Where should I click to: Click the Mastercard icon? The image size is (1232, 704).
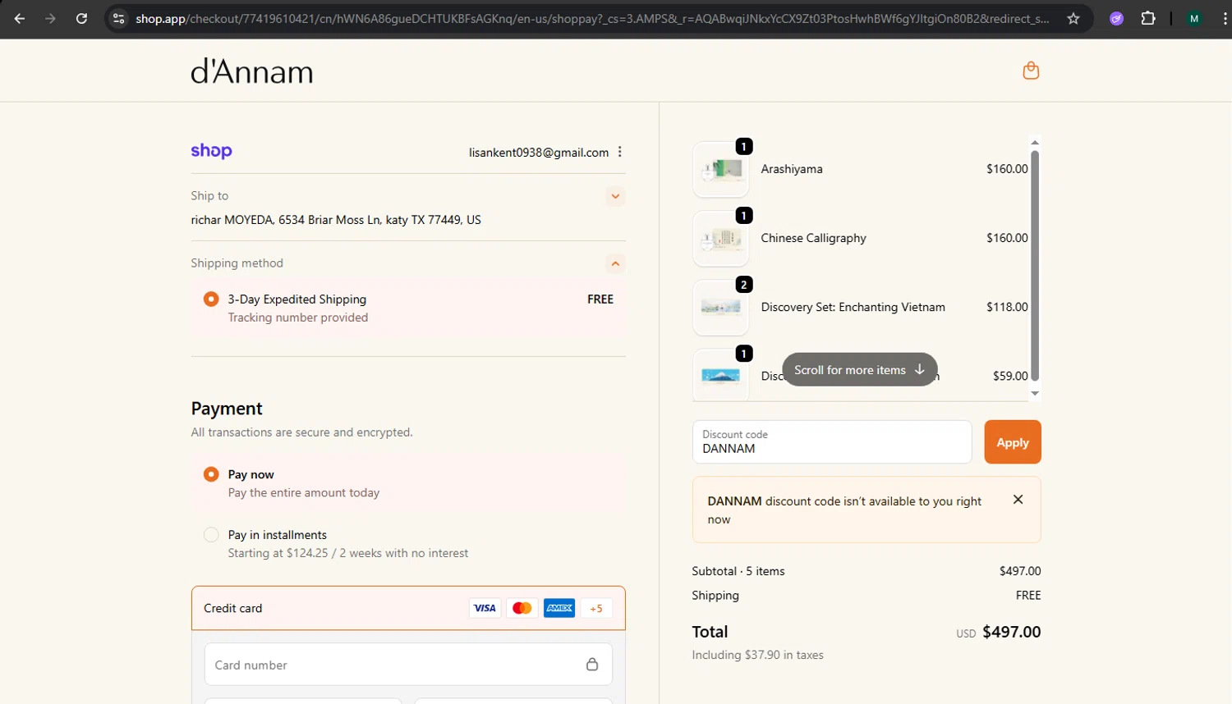coord(522,608)
